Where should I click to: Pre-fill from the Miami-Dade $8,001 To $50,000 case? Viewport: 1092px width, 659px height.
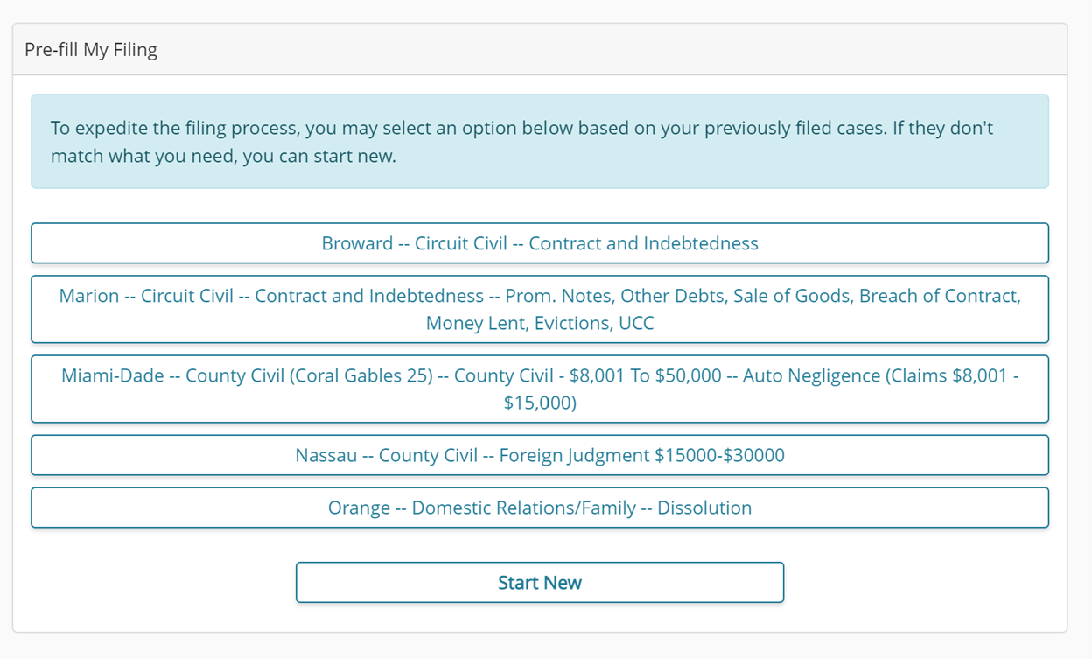(540, 389)
